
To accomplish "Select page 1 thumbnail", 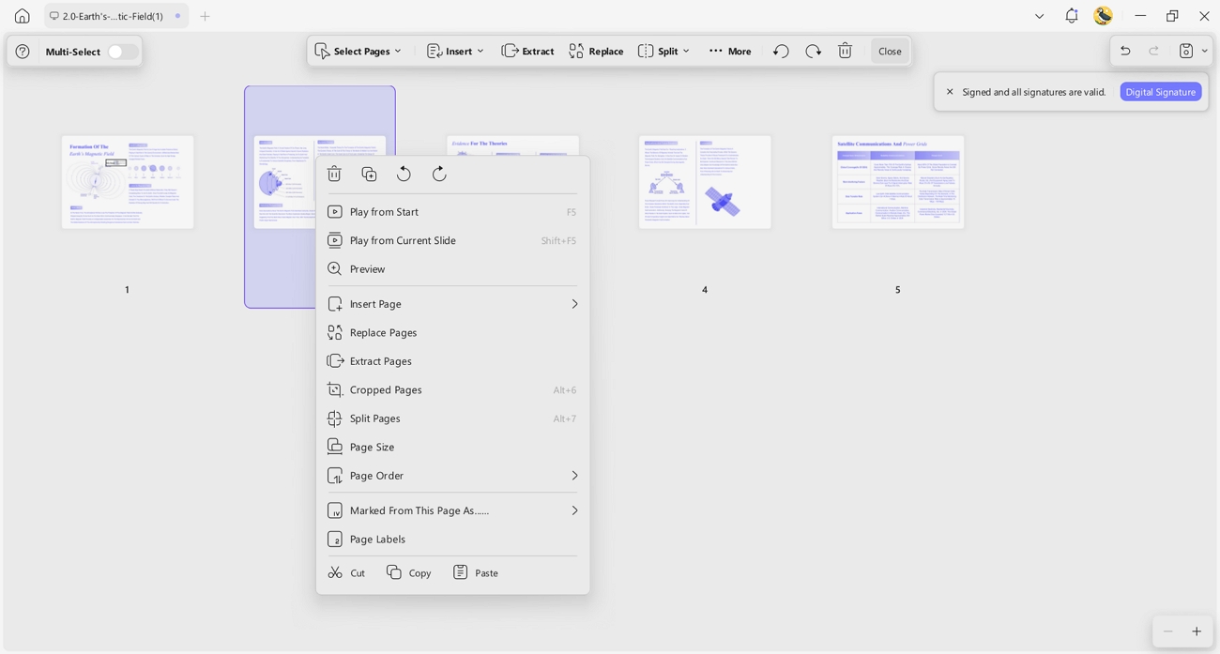I will pos(128,182).
